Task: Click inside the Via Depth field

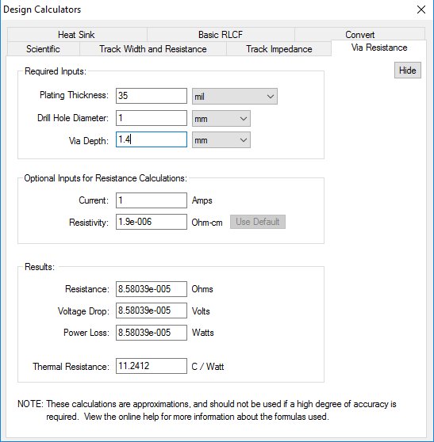Action: point(152,139)
